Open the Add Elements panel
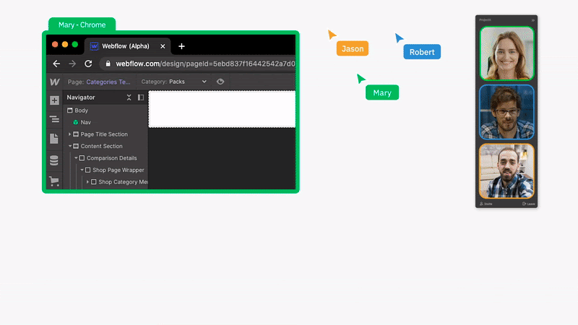The image size is (578, 325). (54, 100)
